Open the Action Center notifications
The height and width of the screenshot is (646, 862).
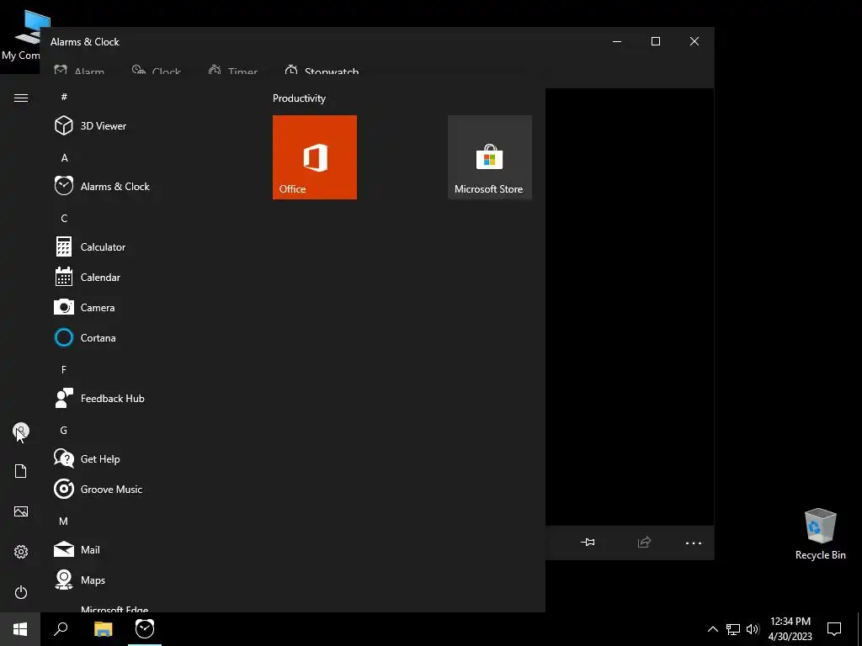click(834, 629)
